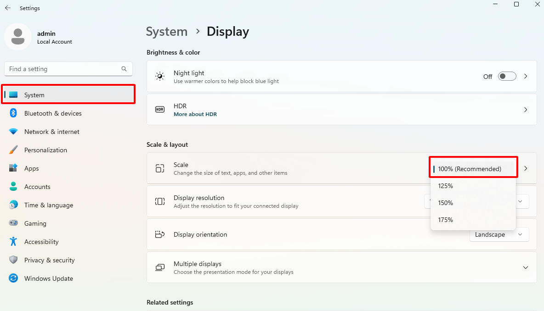Screen dimensions: 544x311
Task: Select 100% (Recommended) scale option
Action: (x=473, y=169)
